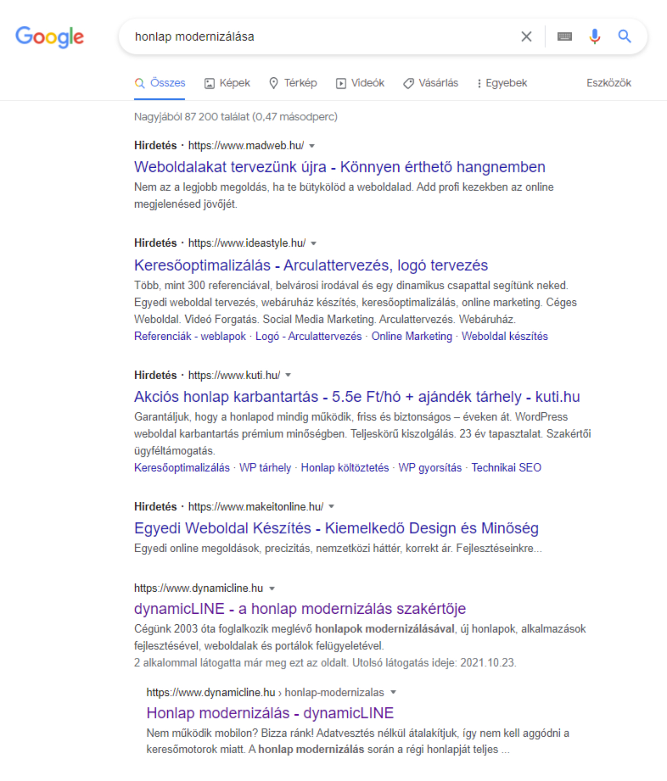Click the 'Weboldal készítés' sitelink
This screenshot has width=667, height=781.
505,337
